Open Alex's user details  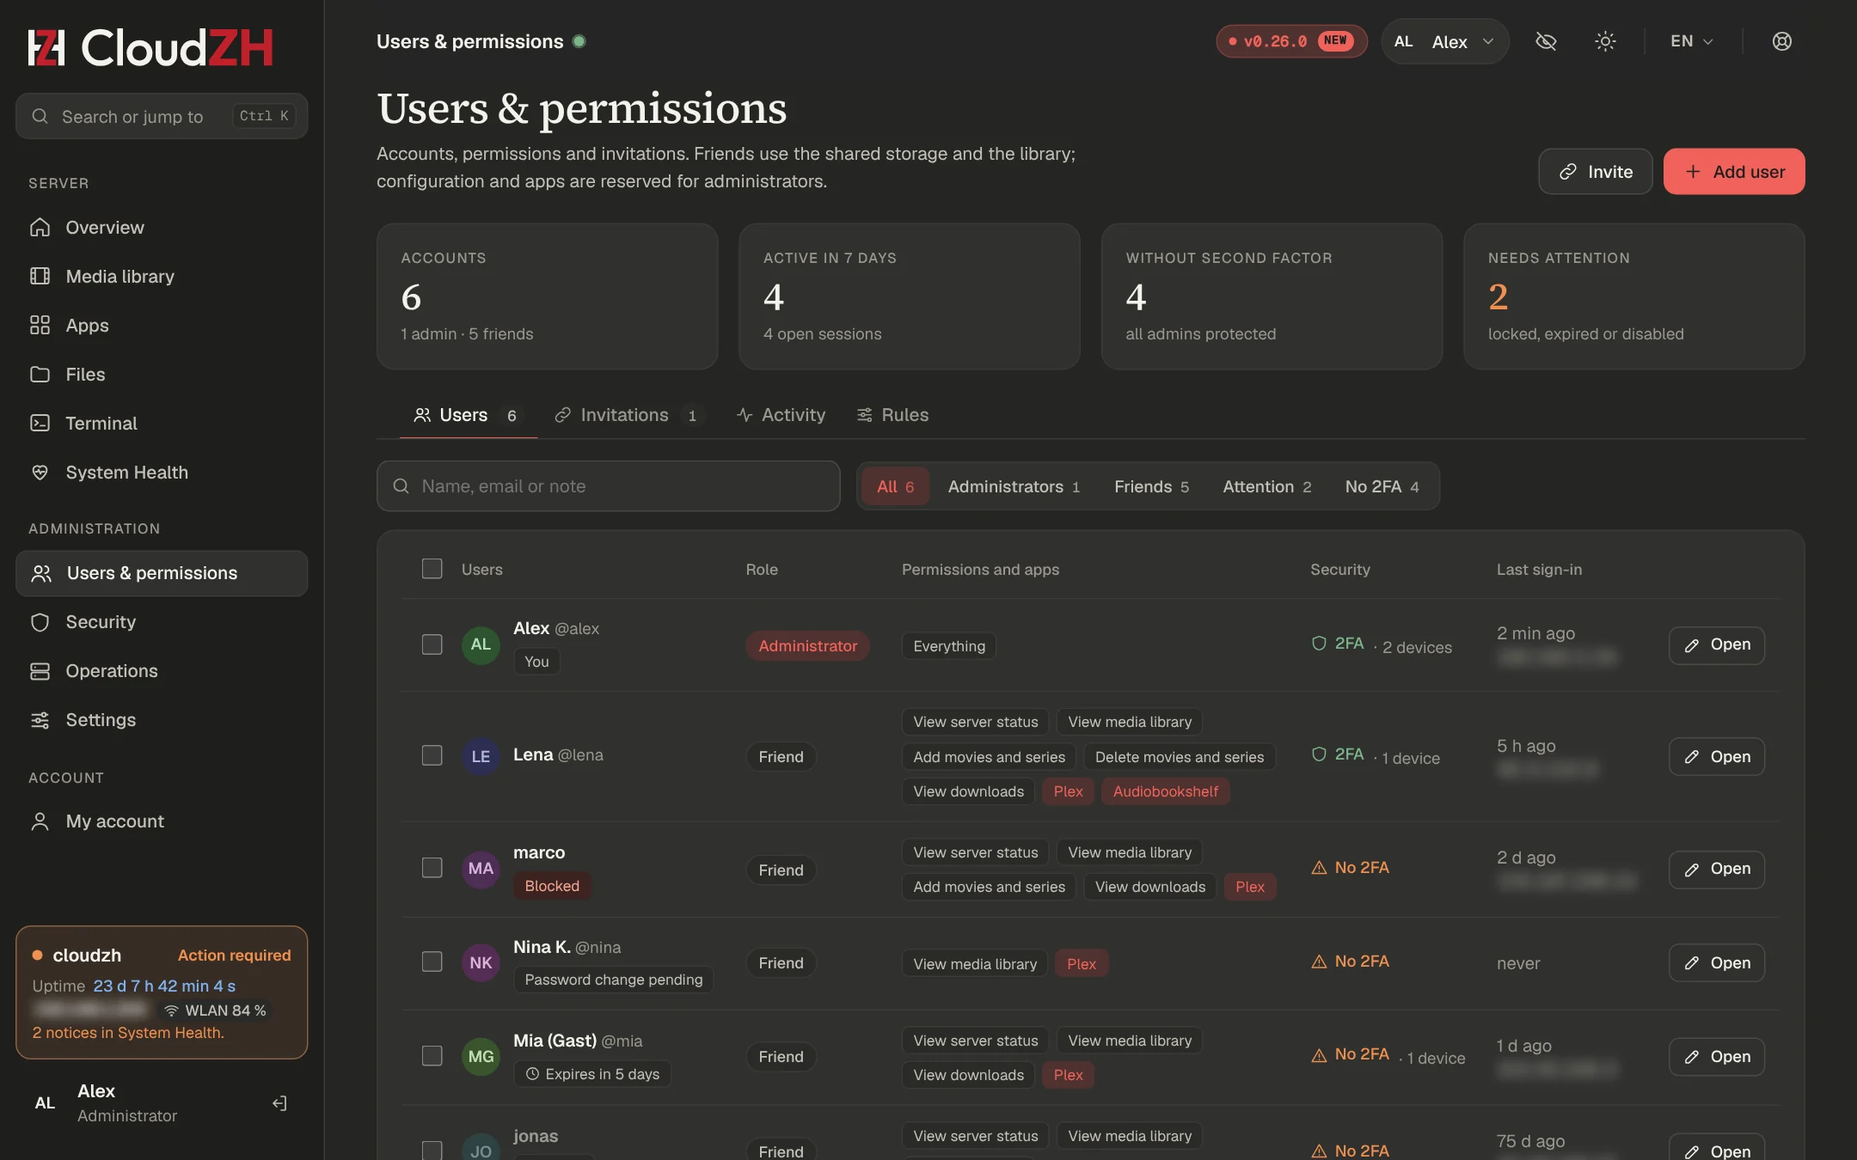tap(1717, 645)
